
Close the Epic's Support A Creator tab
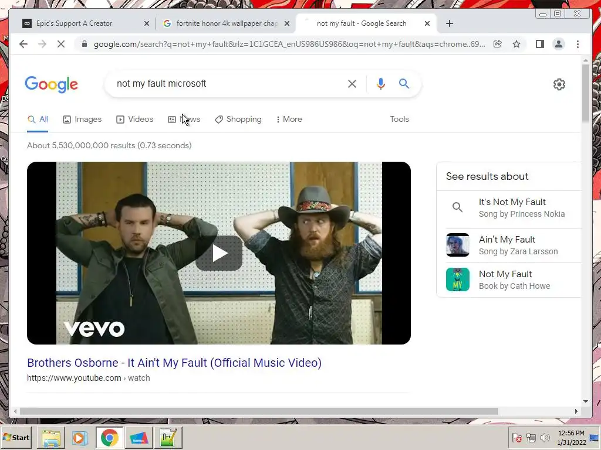click(x=146, y=23)
